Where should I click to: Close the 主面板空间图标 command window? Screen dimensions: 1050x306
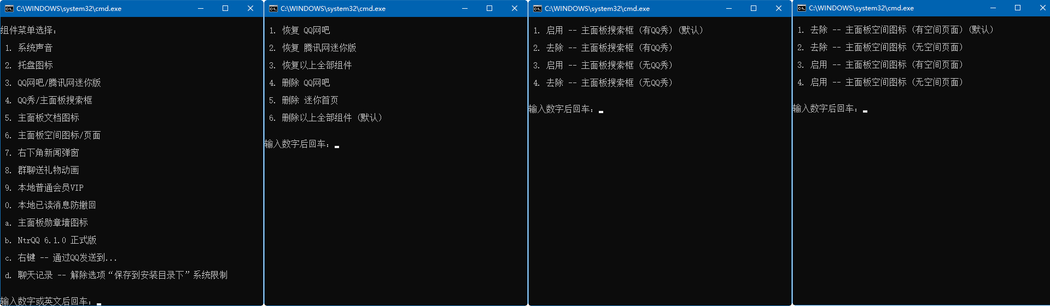coord(1042,8)
